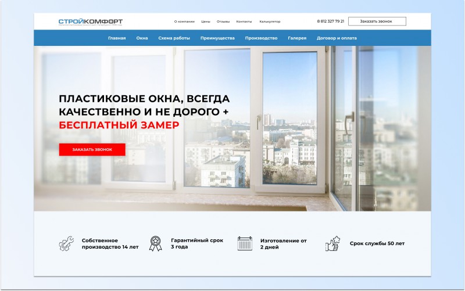Click the Срок службы 50 лет text
465x291 pixels.
coord(377,243)
